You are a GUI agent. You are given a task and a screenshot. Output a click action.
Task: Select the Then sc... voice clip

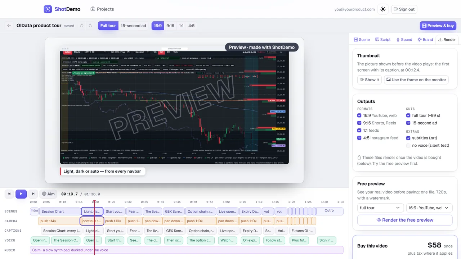[x=173, y=240]
